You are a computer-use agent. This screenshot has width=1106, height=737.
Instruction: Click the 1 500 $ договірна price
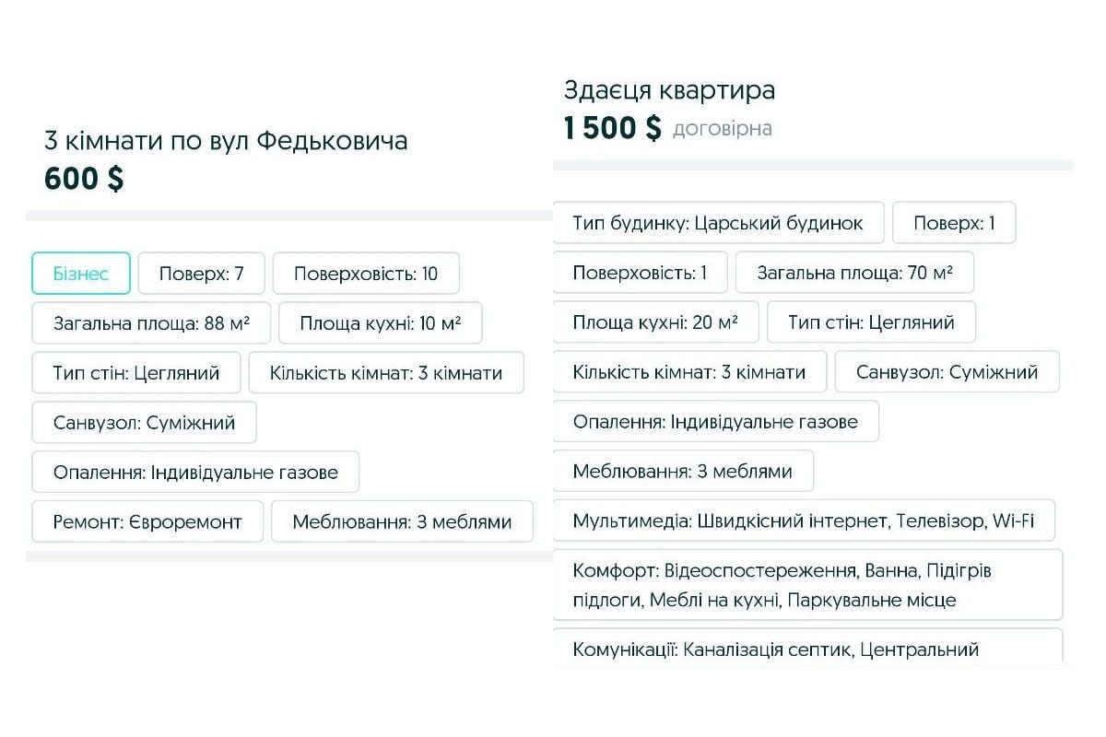tap(668, 128)
